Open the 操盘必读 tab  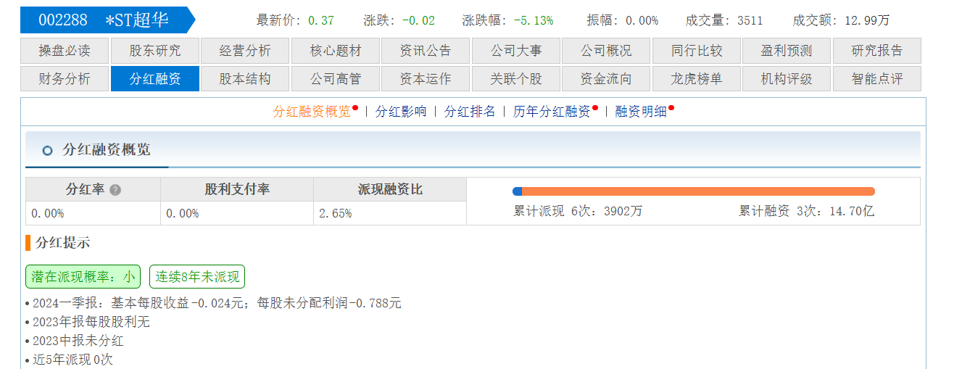pos(65,51)
